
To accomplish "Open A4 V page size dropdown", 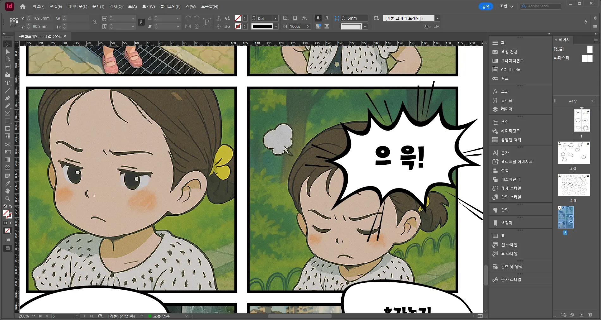I will [592, 101].
